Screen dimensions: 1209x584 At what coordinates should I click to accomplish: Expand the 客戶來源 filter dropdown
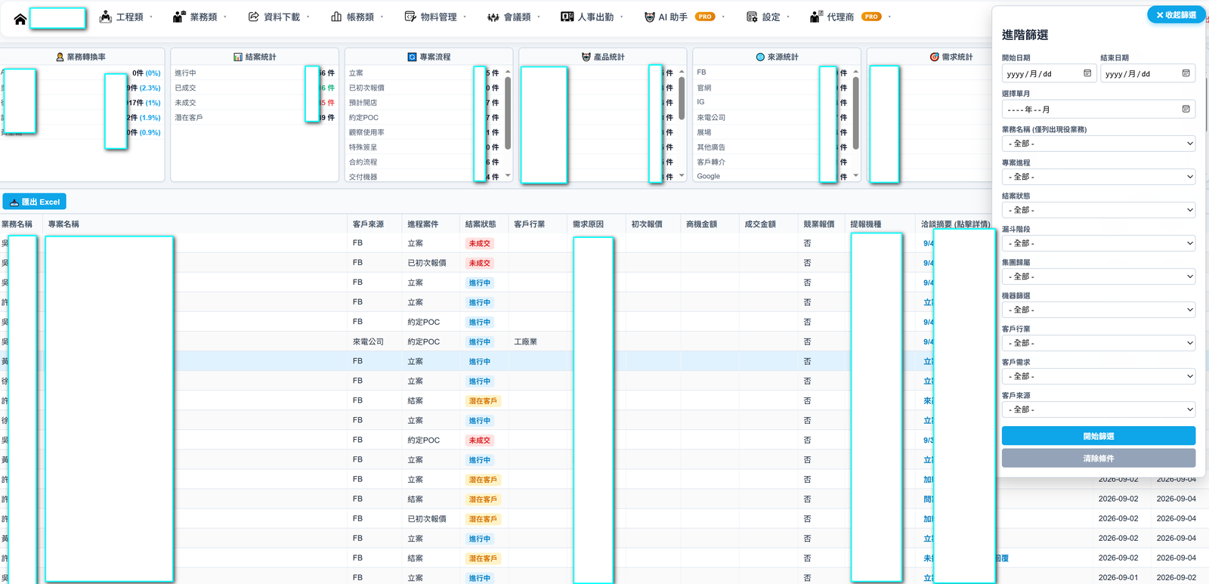point(1099,409)
